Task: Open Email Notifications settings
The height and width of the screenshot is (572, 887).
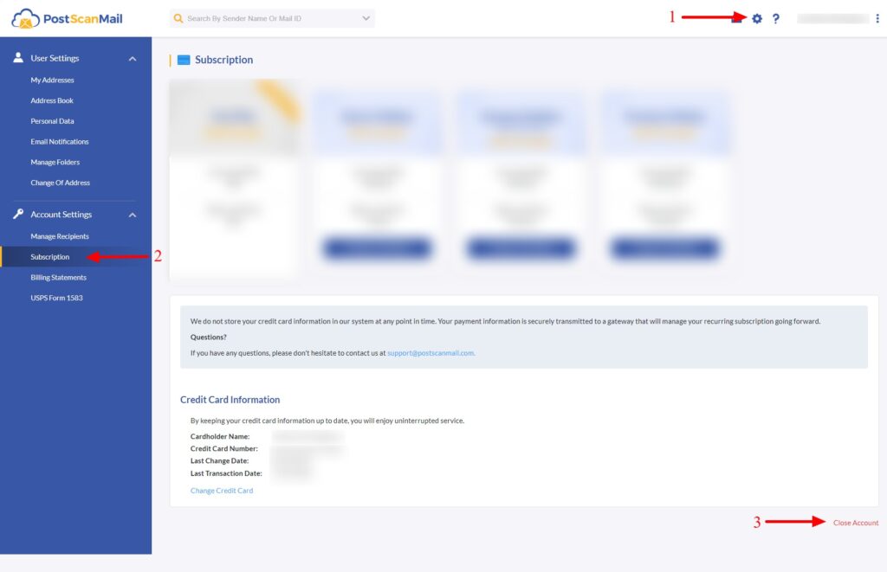Action: (x=59, y=141)
